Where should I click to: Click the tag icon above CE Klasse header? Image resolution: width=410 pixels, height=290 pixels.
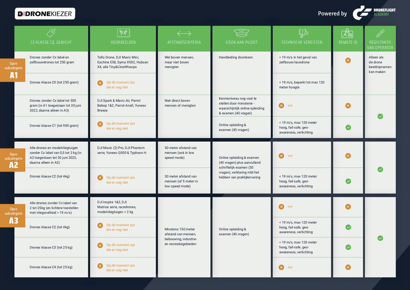(x=51, y=33)
